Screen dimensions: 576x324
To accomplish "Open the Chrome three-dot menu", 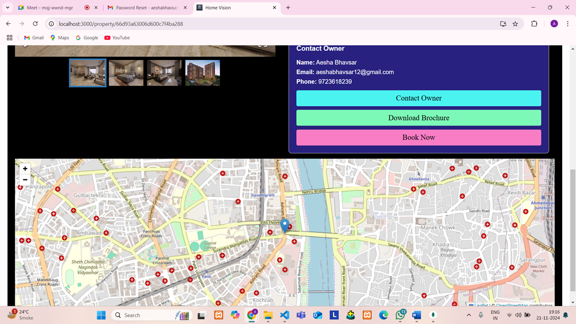I will click(567, 24).
